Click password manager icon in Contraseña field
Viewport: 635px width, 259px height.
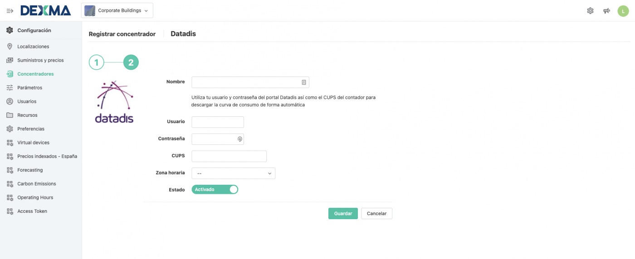[x=240, y=139]
